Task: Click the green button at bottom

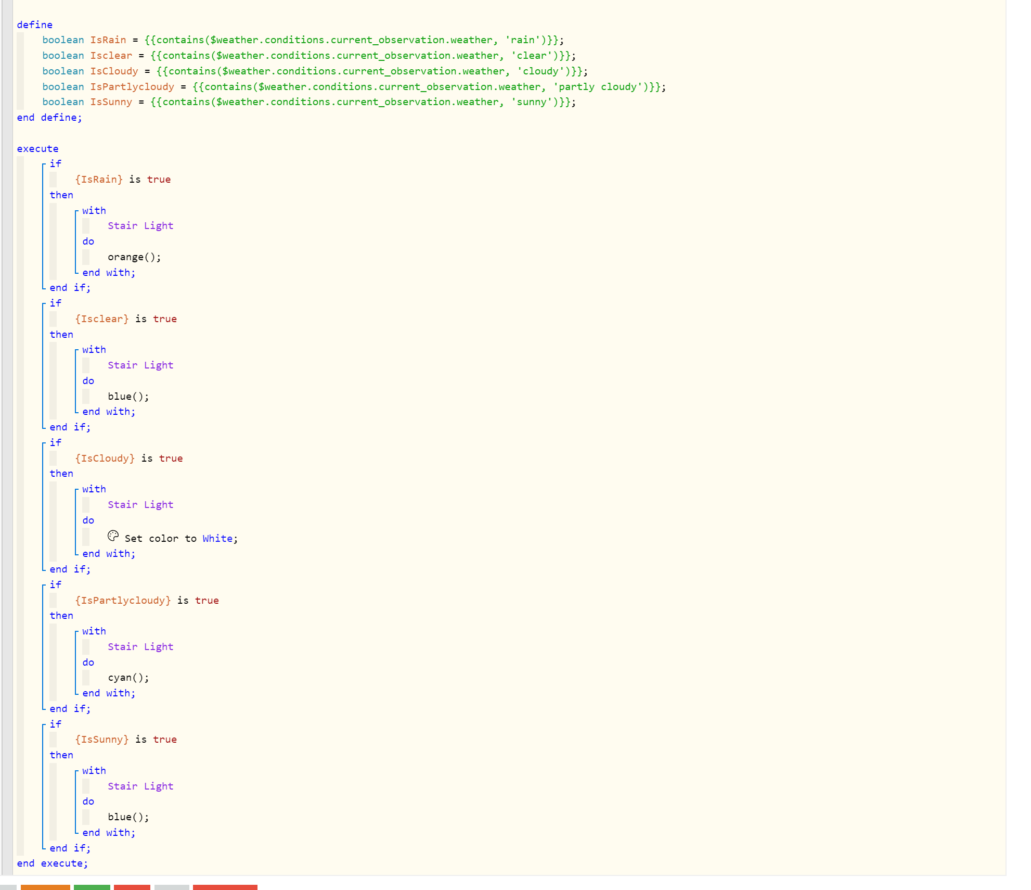Action: tap(92, 887)
